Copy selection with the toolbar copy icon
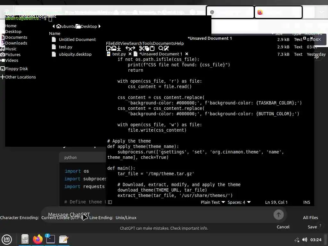 147,49
